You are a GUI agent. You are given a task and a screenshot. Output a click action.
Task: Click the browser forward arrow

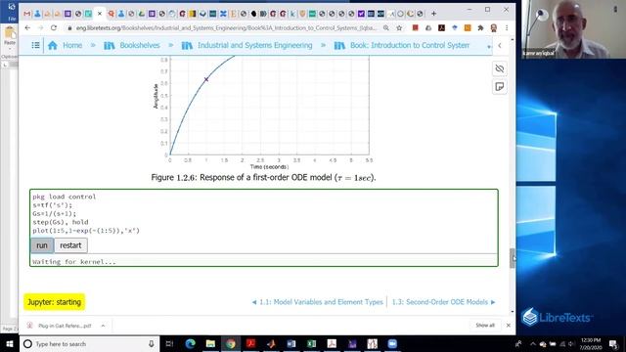coord(40,28)
